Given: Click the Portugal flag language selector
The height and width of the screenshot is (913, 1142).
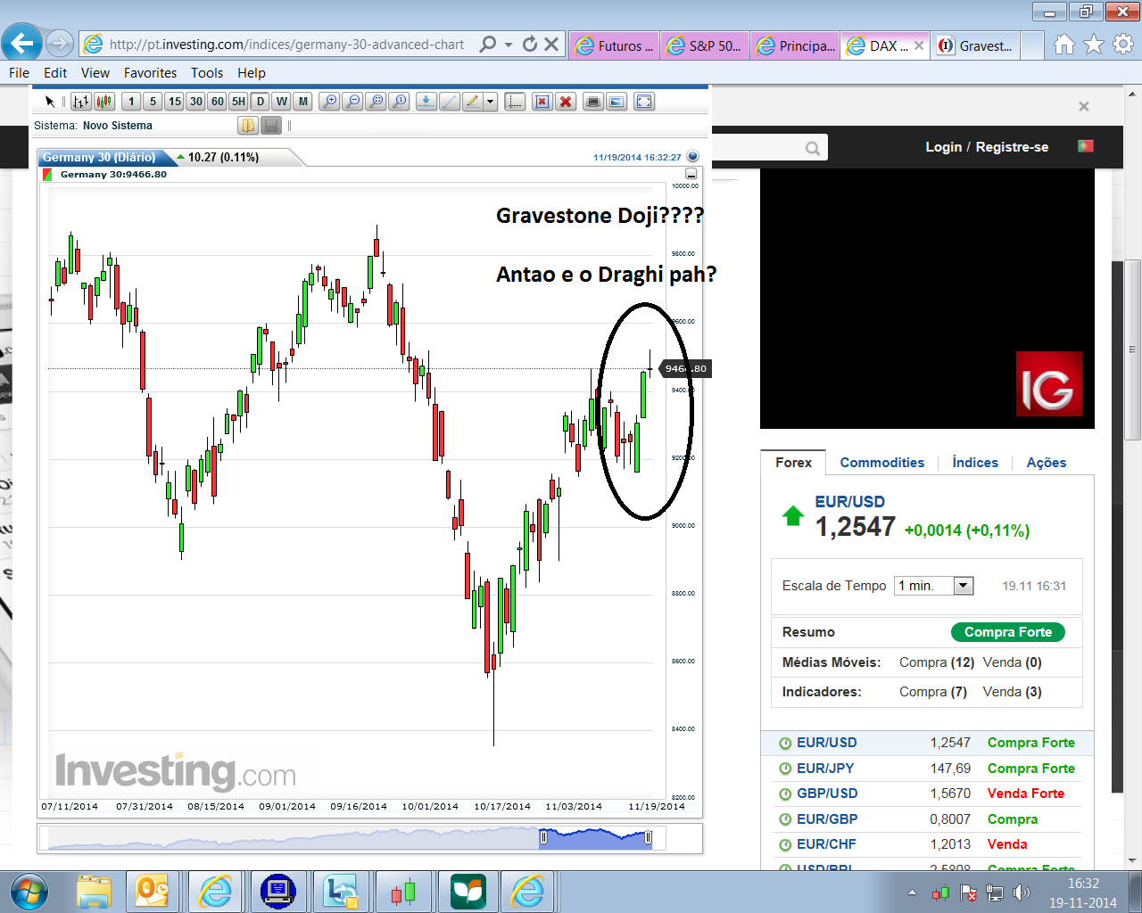Looking at the screenshot, I should [x=1086, y=145].
